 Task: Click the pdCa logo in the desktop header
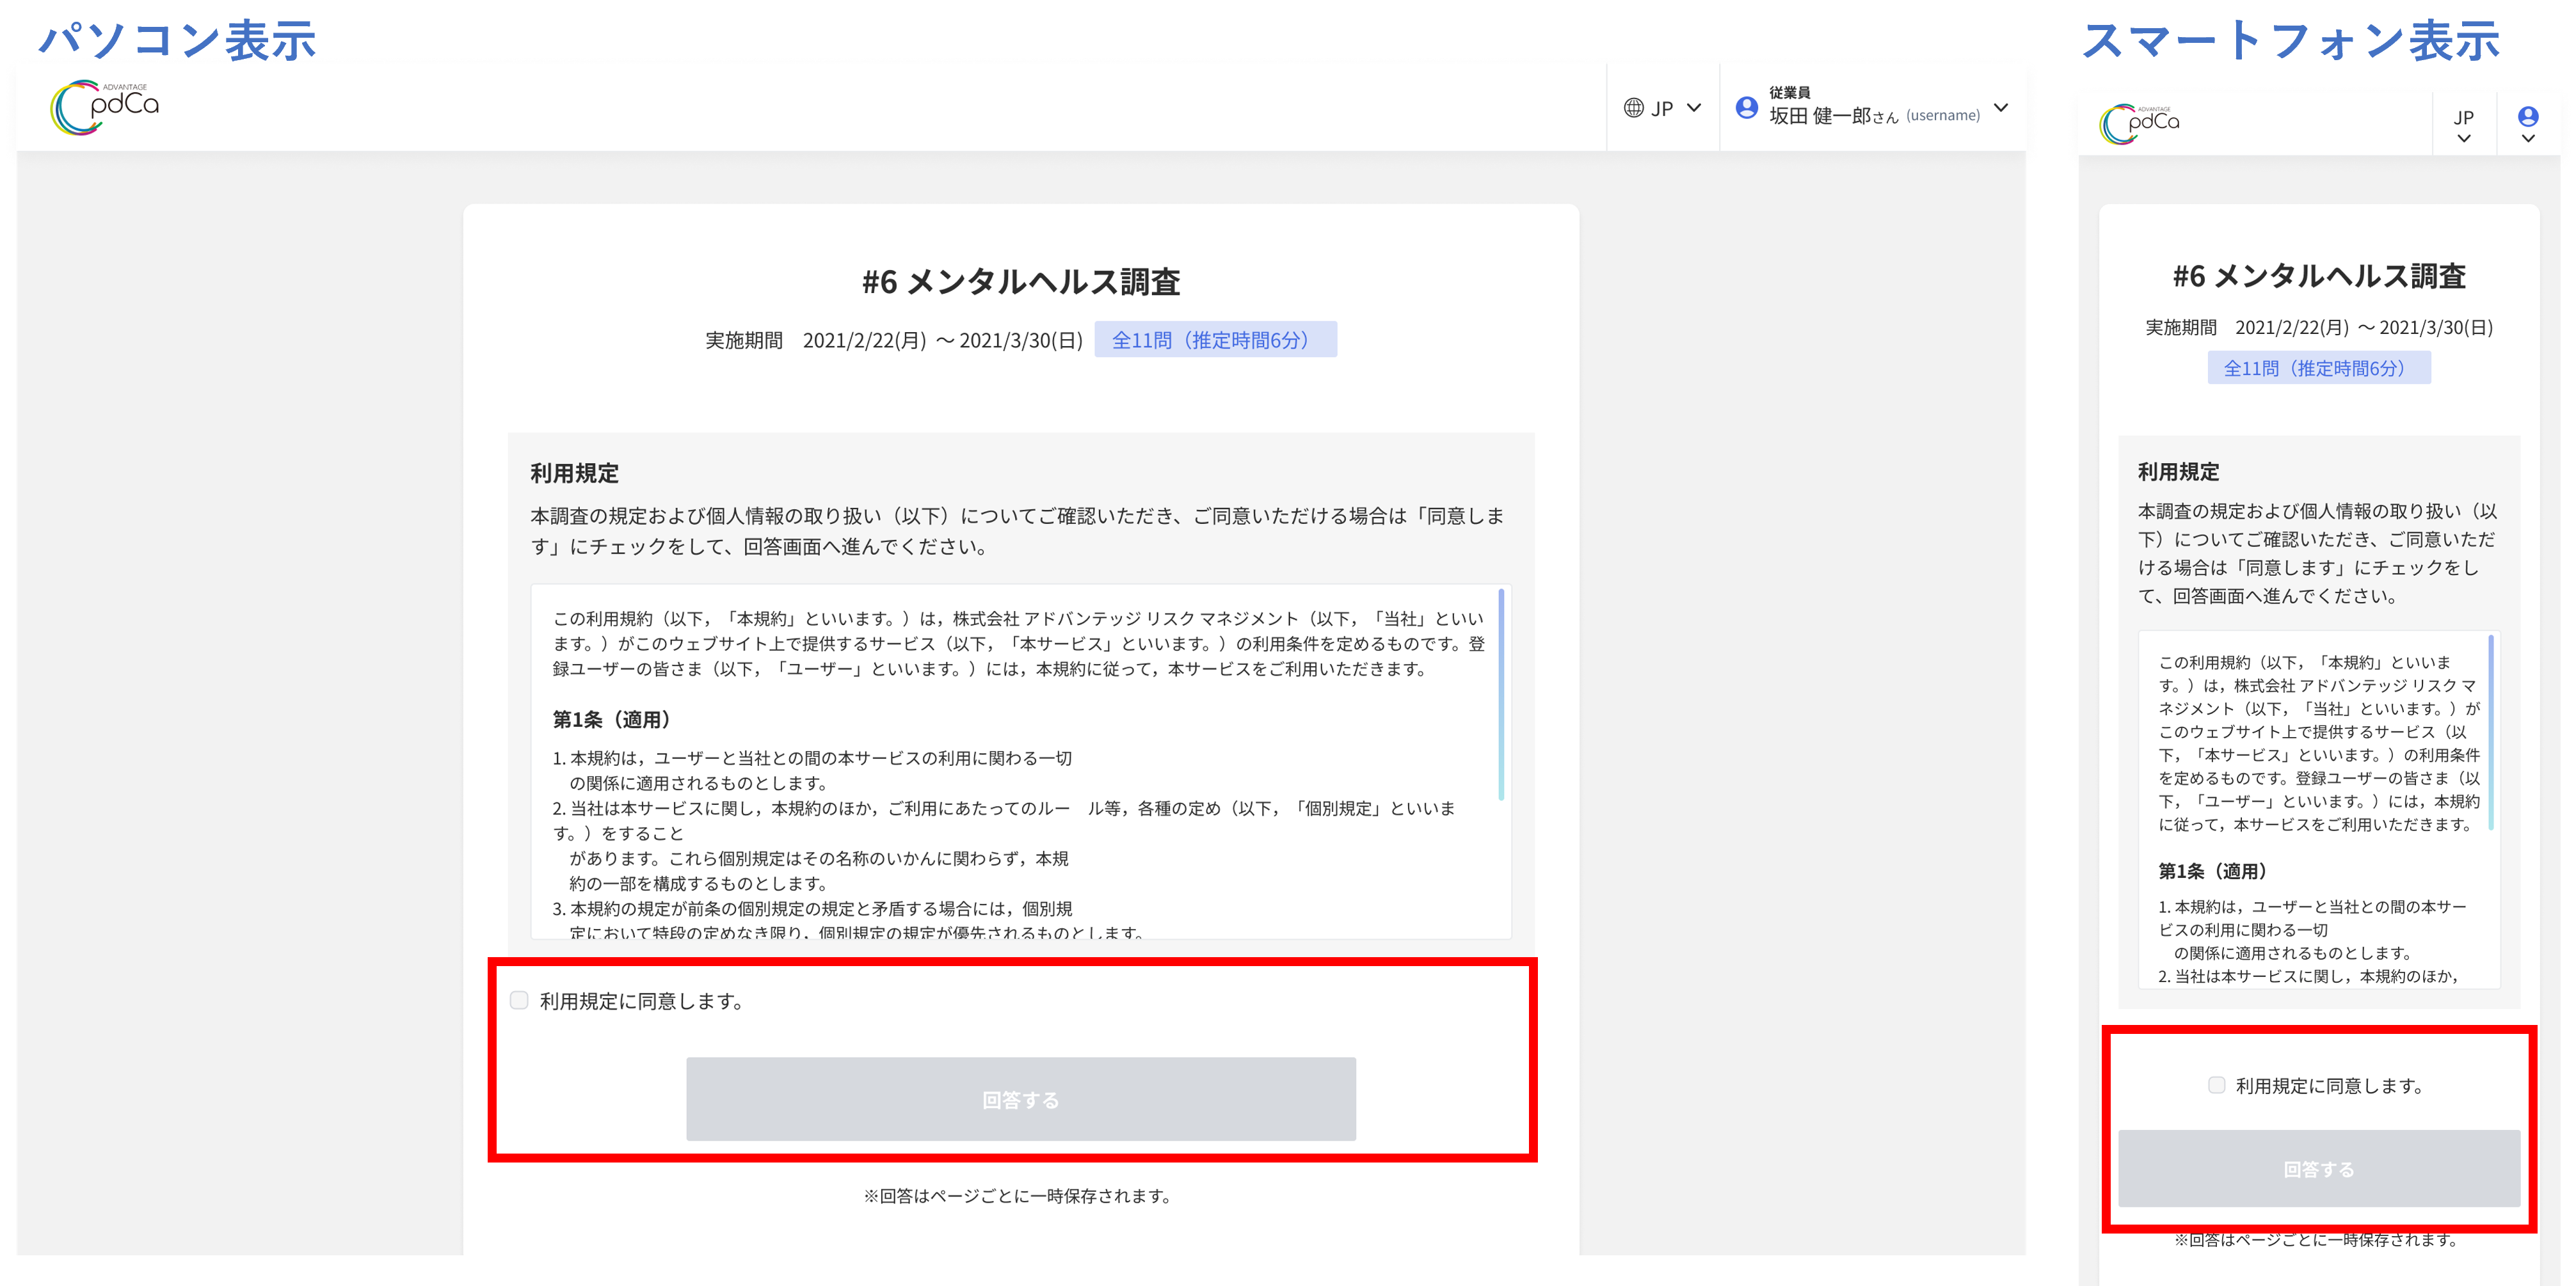[105, 107]
